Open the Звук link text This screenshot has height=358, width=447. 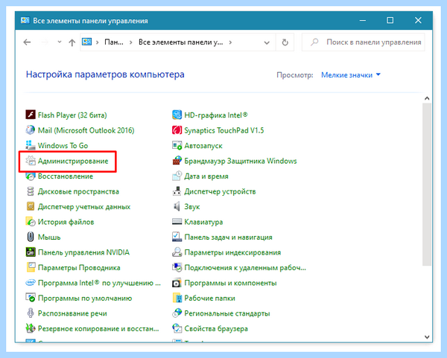(192, 206)
